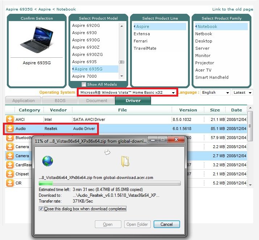Close the download dialog with X

(176, 139)
